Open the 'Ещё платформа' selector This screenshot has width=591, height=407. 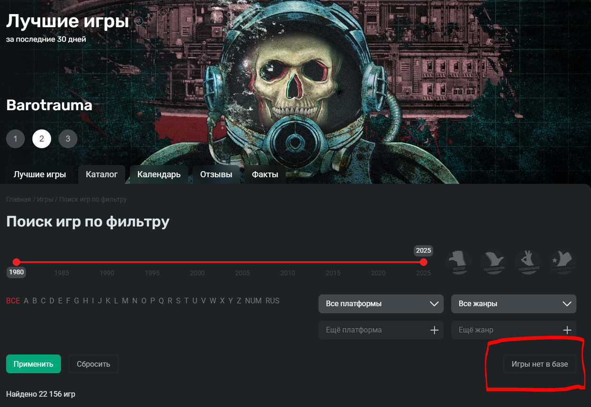[x=381, y=330]
